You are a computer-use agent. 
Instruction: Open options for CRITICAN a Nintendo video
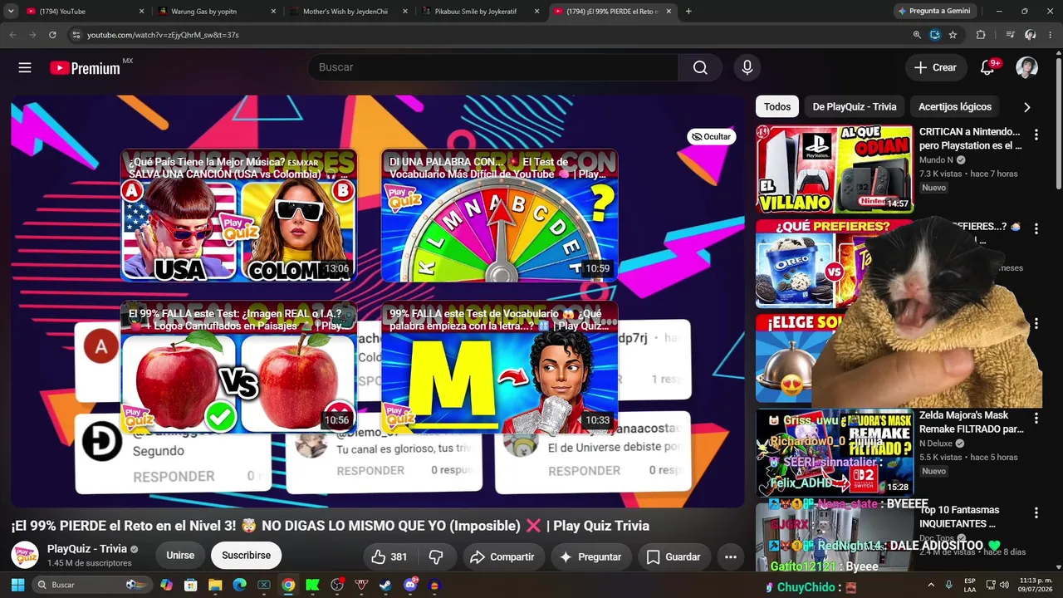click(x=1036, y=134)
